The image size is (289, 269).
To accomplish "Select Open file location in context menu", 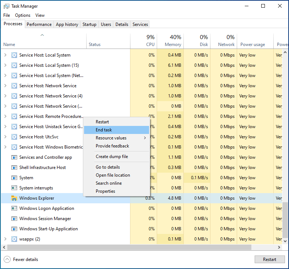I will pyautogui.click(x=113, y=175).
